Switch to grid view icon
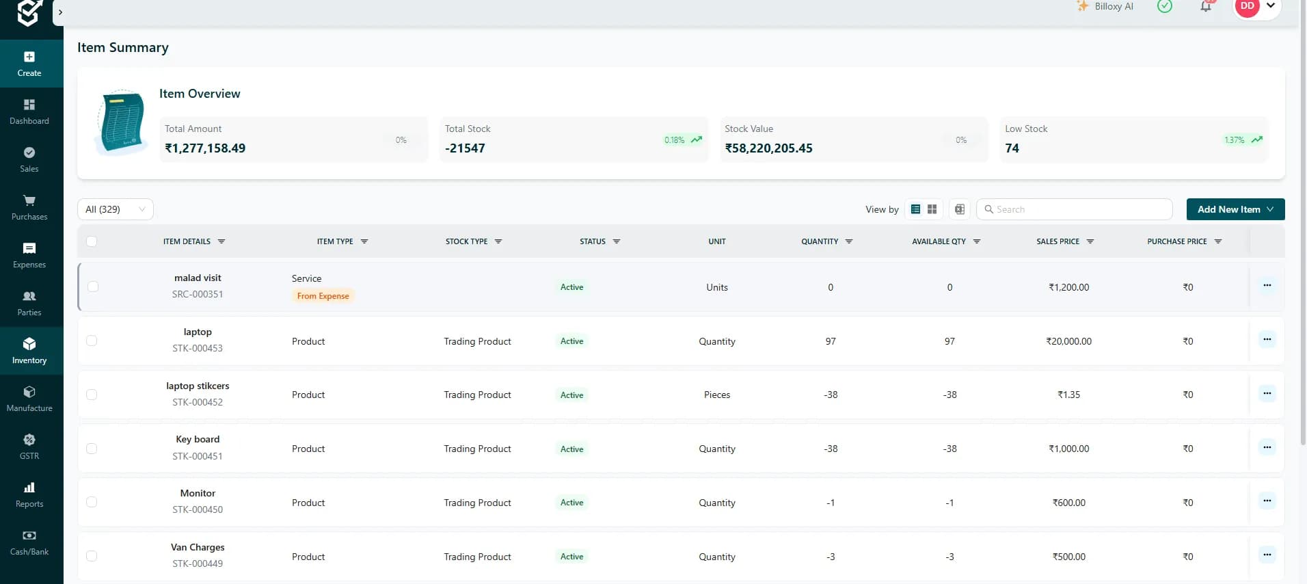1307x584 pixels. tap(932, 209)
